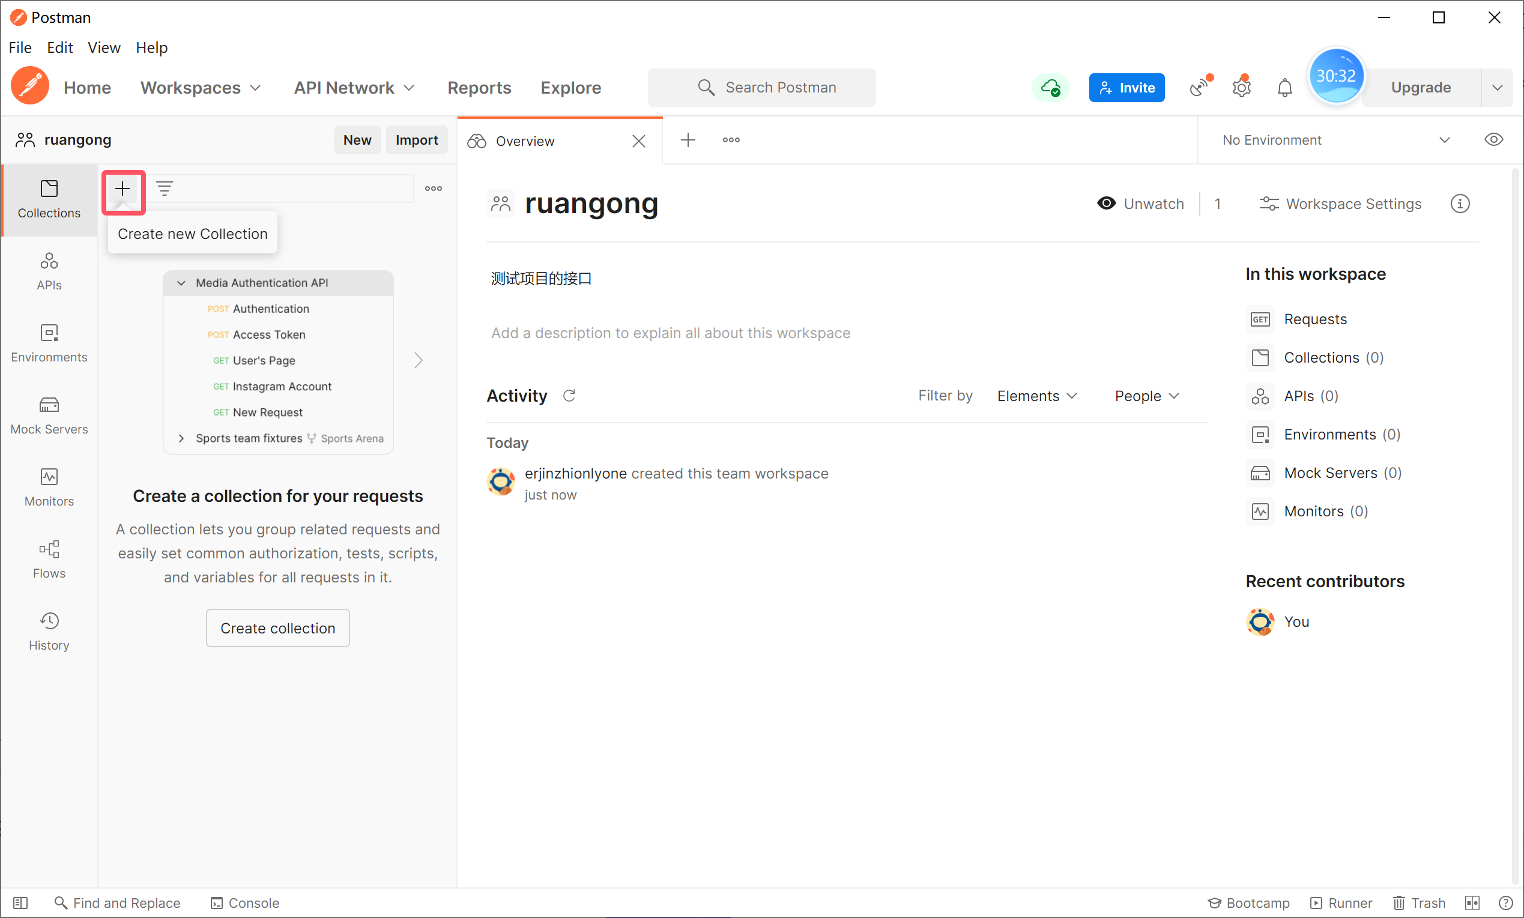The height and width of the screenshot is (918, 1524).
Task: Switch to the Overview tab
Action: [526, 141]
